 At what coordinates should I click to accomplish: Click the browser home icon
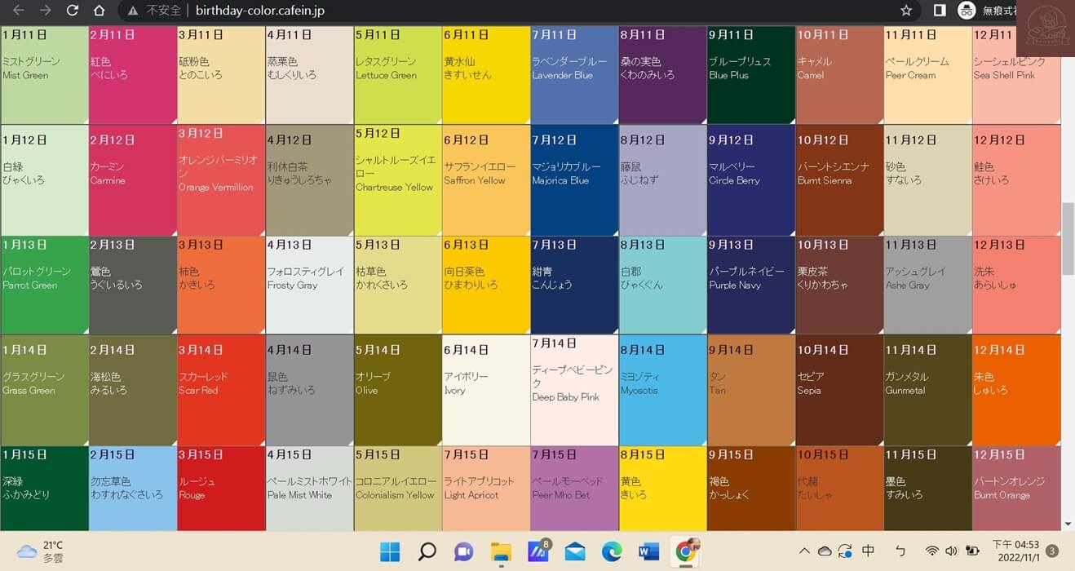tap(99, 11)
